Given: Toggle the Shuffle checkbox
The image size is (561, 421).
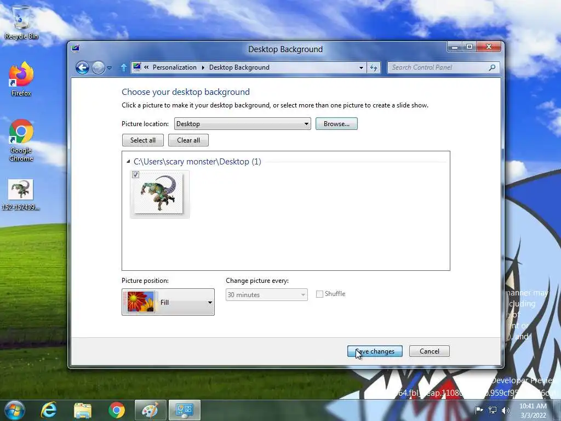Looking at the screenshot, I should 319,294.
